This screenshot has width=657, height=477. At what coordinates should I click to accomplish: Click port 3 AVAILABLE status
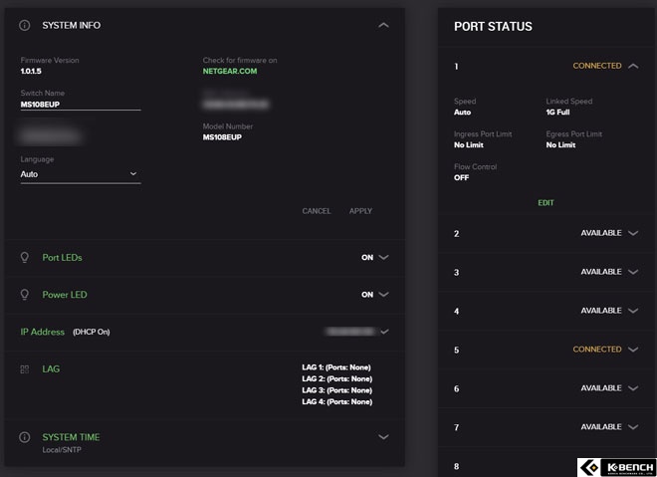tap(601, 272)
